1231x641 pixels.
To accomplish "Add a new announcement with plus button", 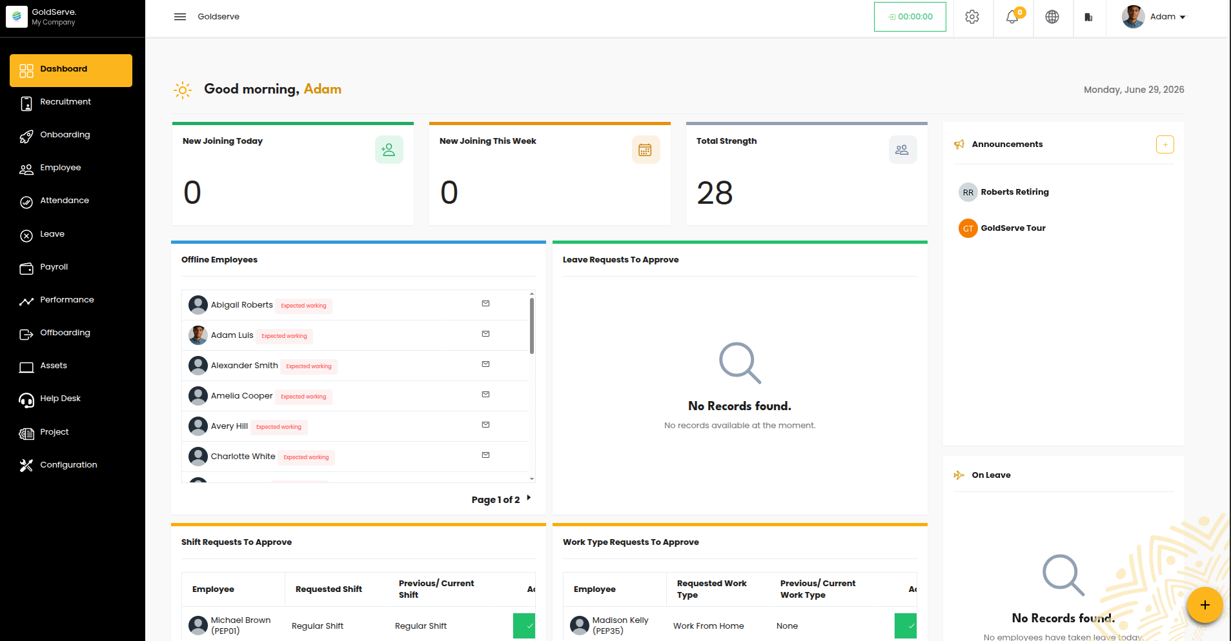I will [1165, 144].
